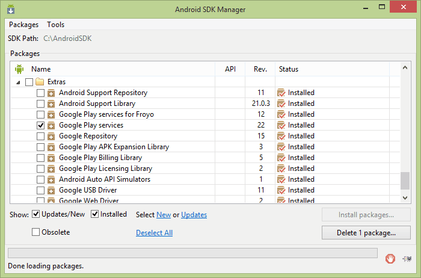Open the SDK Manager log window icon
This screenshot has height=278, width=421.
pyautogui.click(x=408, y=259)
